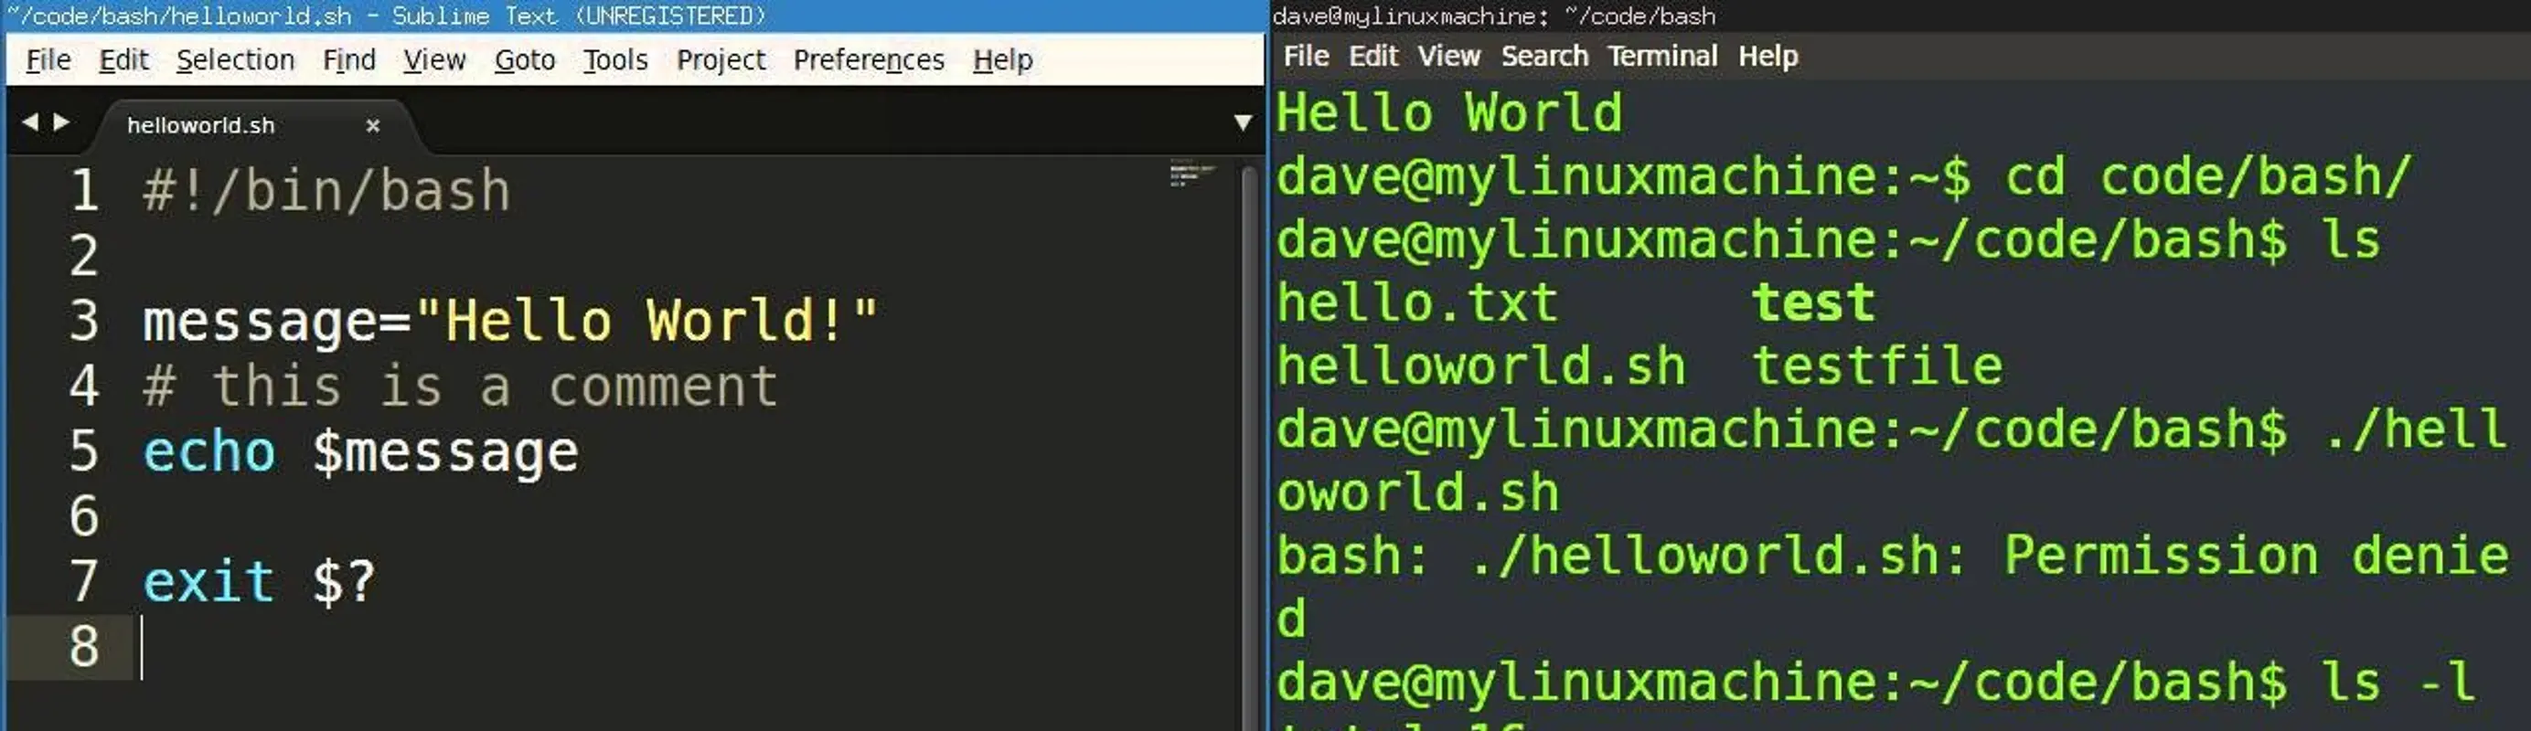This screenshot has height=731, width=2531.
Task: Click the 'ls -l' command in the terminal
Action: click(2398, 682)
